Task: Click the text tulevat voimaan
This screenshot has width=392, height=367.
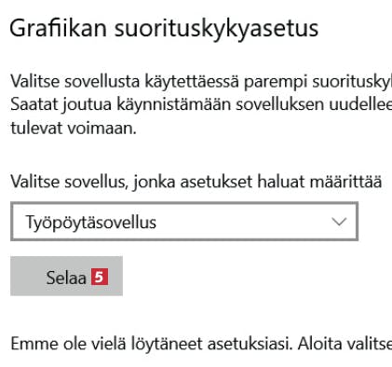Action: tap(74, 128)
